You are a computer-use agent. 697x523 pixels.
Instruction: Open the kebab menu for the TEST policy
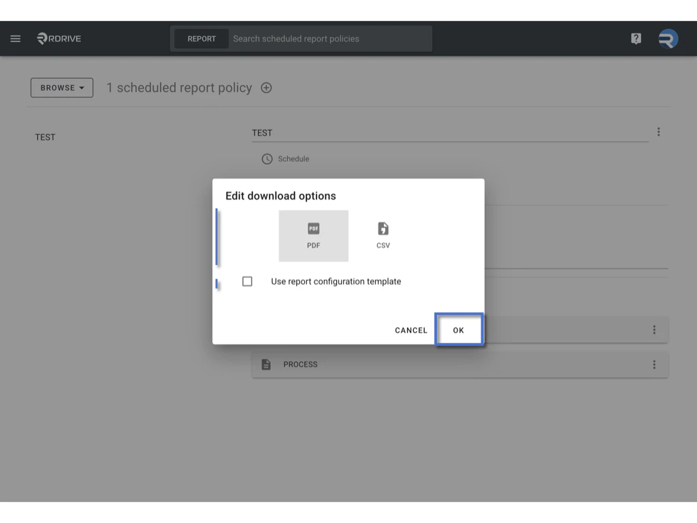(658, 131)
